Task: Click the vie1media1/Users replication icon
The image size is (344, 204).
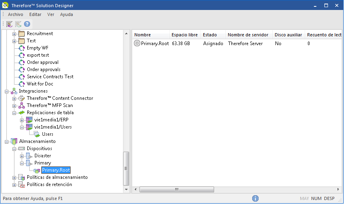Action: tap(29, 127)
